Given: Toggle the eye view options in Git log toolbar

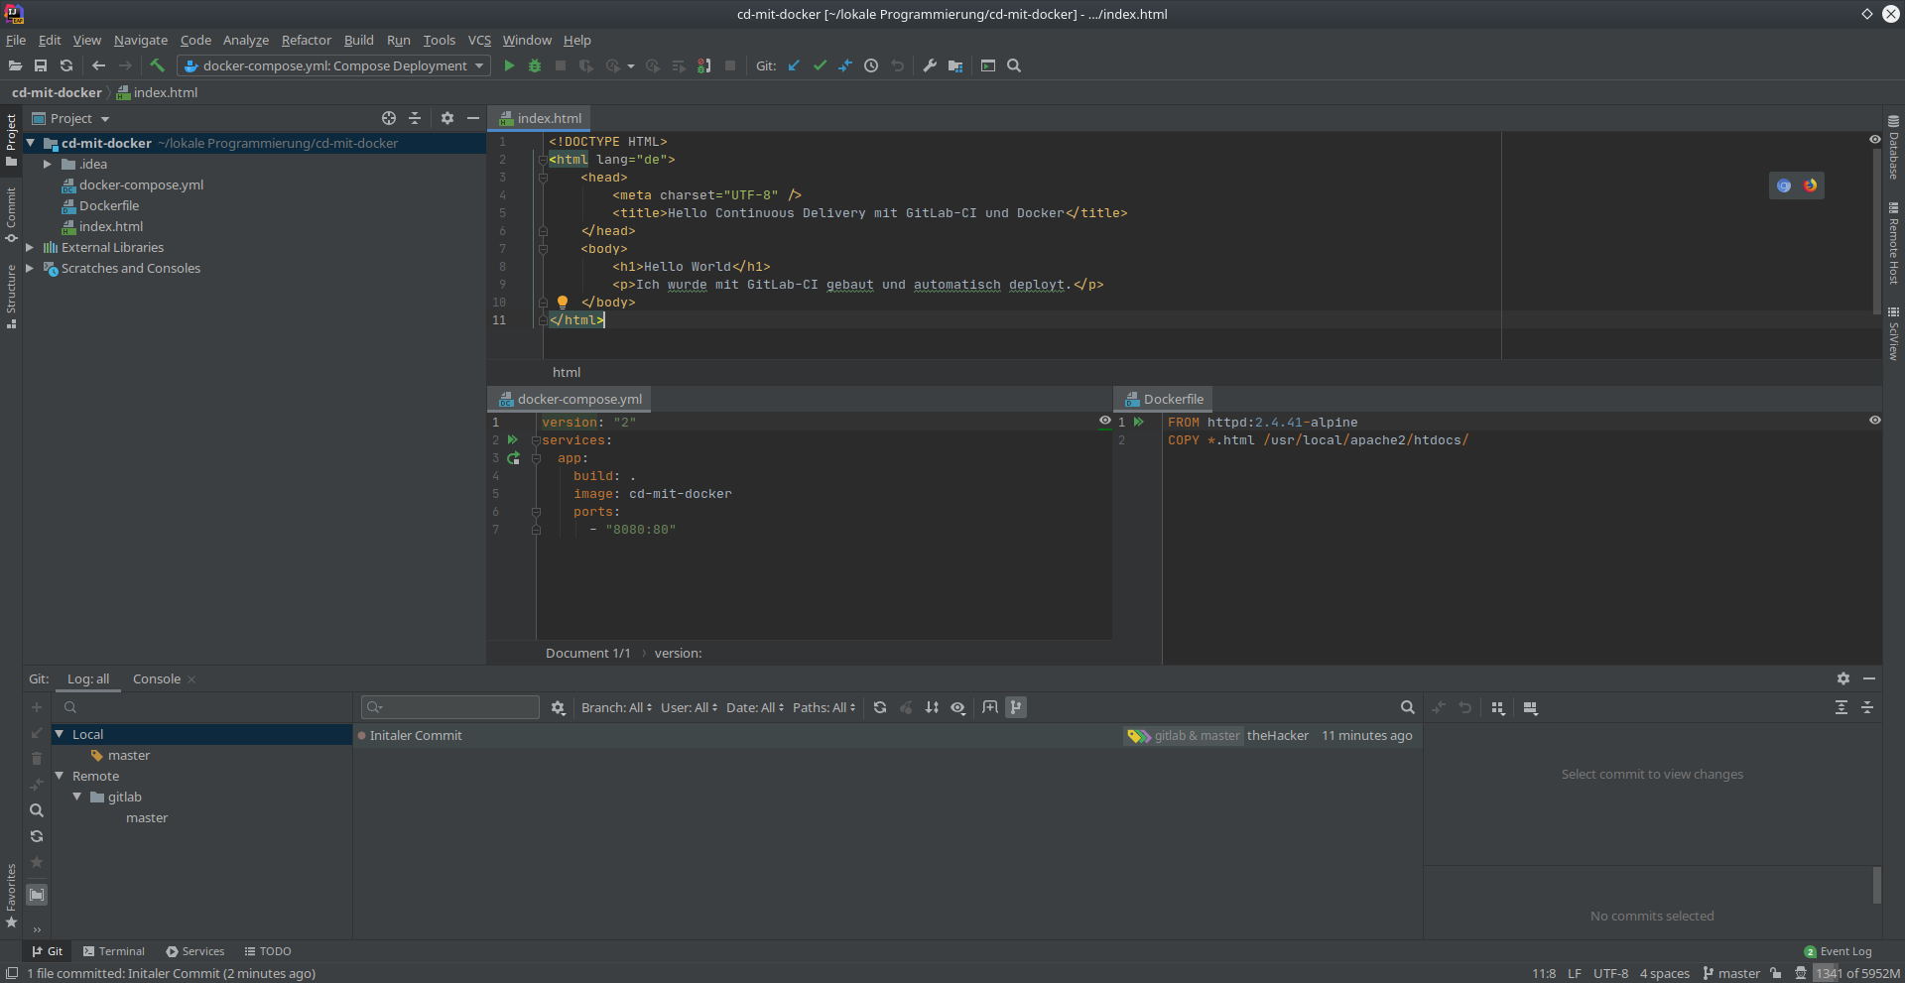Looking at the screenshot, I should tap(958, 707).
